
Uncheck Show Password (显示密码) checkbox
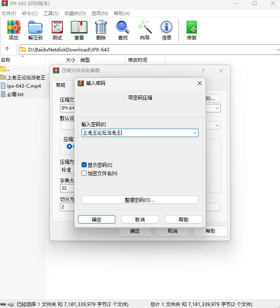pos(84,165)
